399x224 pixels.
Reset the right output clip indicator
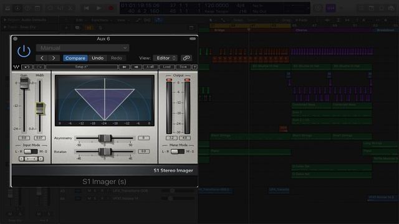click(x=187, y=80)
